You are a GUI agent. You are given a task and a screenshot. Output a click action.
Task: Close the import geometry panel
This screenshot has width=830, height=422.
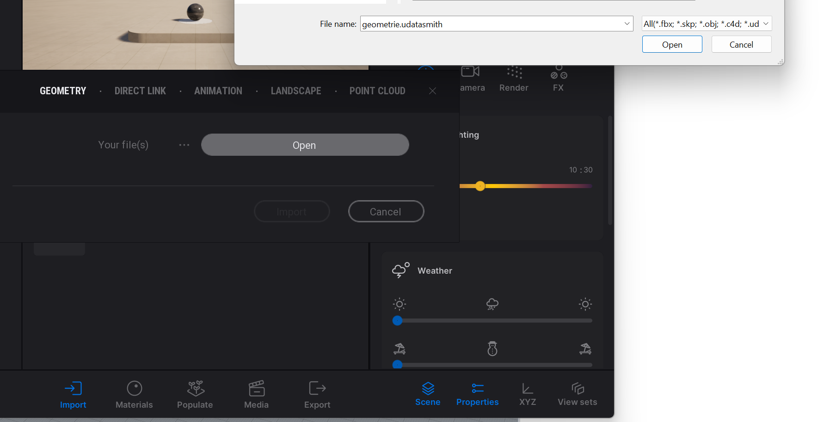click(432, 91)
